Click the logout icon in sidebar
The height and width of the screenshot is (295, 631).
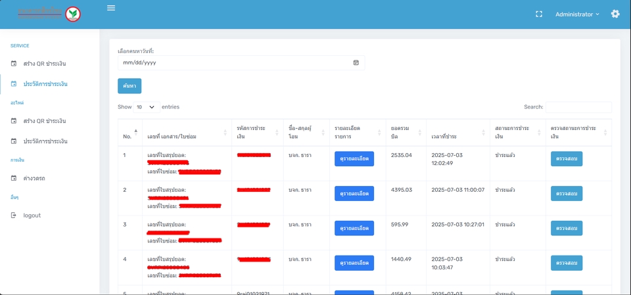pos(14,216)
